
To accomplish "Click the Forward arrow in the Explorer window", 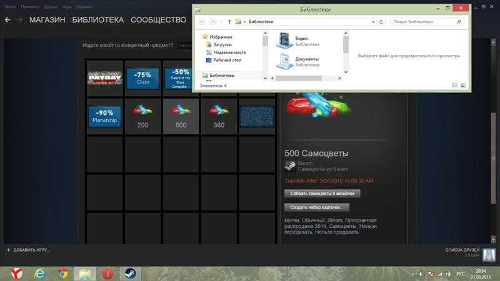I will (212, 22).
